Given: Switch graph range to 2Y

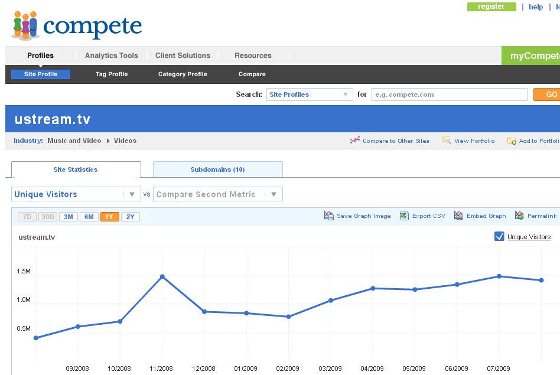Looking at the screenshot, I should click(130, 217).
